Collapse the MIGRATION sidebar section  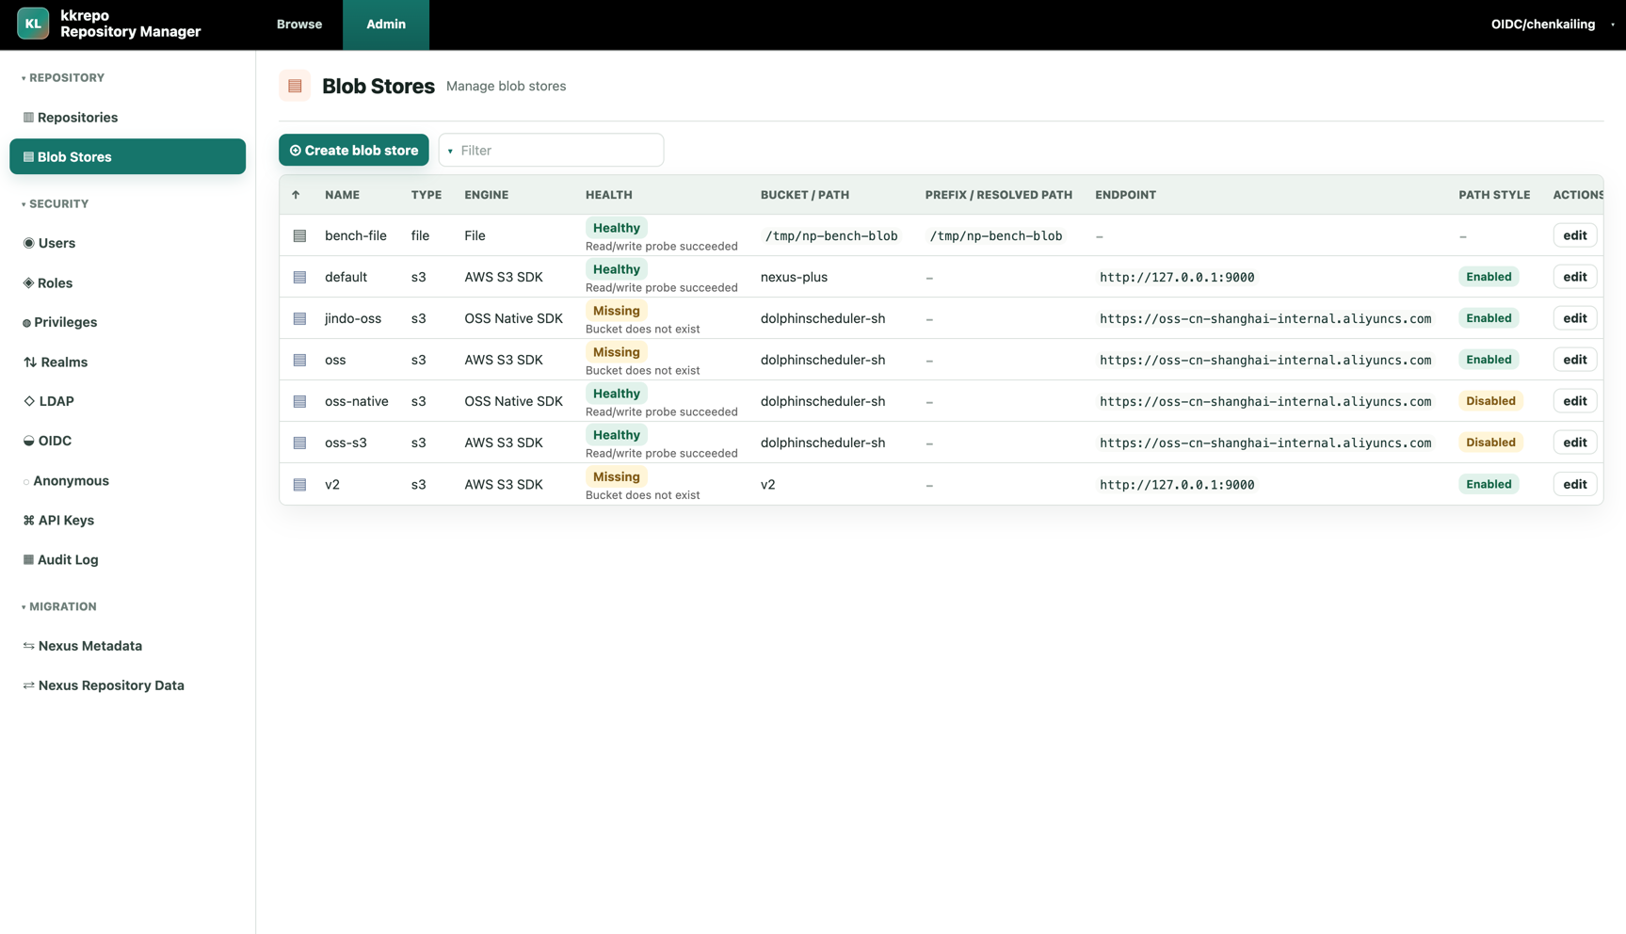(x=58, y=607)
